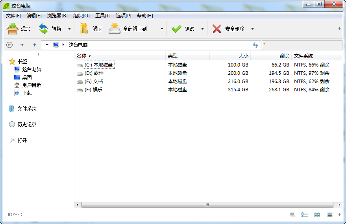Toggle the image preview icon in status bar

pyautogui.click(x=330, y=215)
